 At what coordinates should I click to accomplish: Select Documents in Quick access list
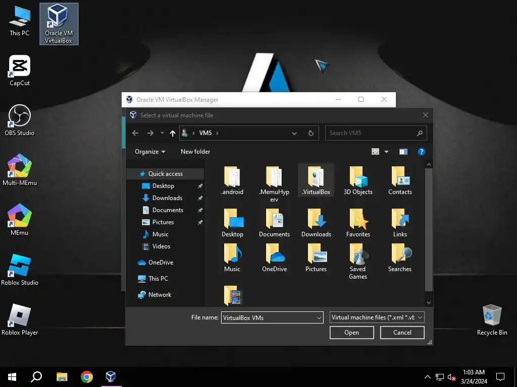pos(168,210)
